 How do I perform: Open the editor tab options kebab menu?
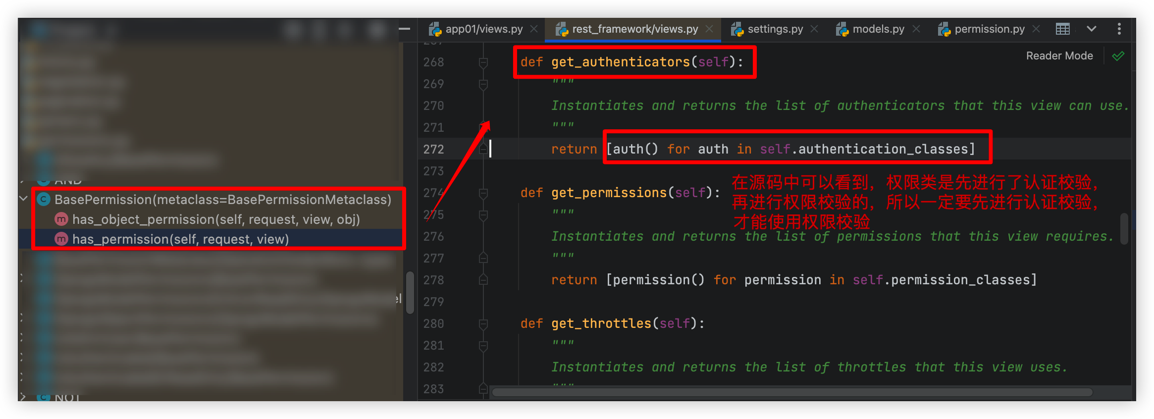pyautogui.click(x=1119, y=29)
